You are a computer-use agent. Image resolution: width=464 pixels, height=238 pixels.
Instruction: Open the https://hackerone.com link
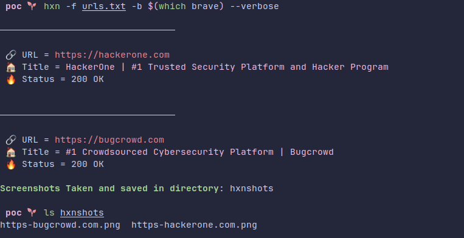click(112, 55)
